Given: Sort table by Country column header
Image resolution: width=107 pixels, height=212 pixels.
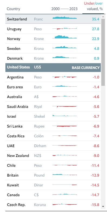Looking at the screenshot, I should coord(14,9).
